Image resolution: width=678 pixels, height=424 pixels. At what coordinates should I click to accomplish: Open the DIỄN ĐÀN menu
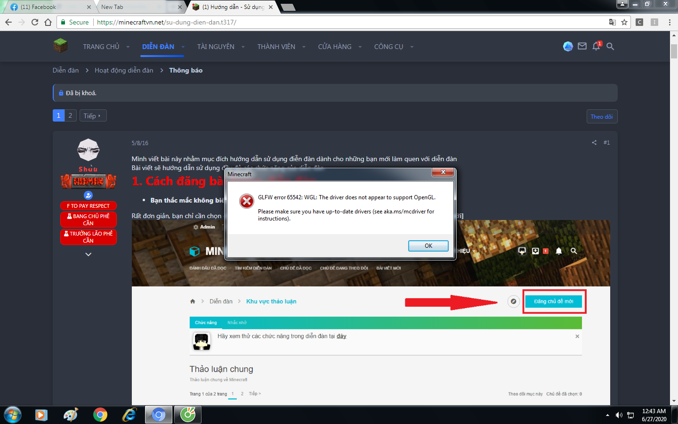pos(158,47)
